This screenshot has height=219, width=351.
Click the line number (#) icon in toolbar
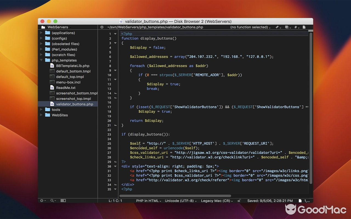[295, 27]
